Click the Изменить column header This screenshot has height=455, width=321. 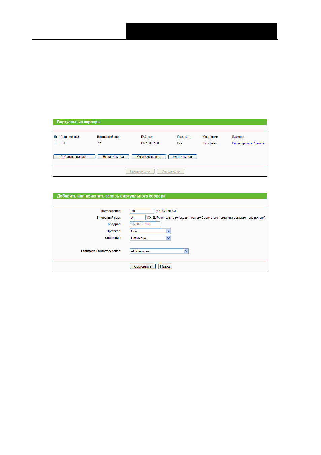239,137
